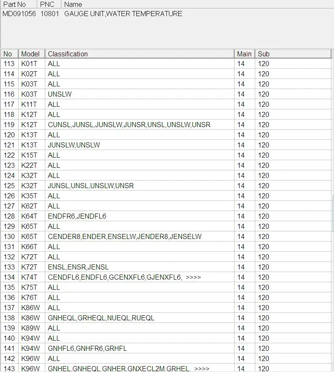Select JUNSL,UNSL,UNSLW,UNSR classification row 125
This screenshot has height=372, width=334.
[91, 186]
